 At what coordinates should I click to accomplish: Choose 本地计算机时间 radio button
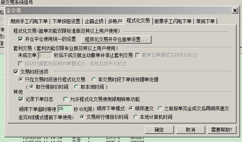tap(136, 117)
